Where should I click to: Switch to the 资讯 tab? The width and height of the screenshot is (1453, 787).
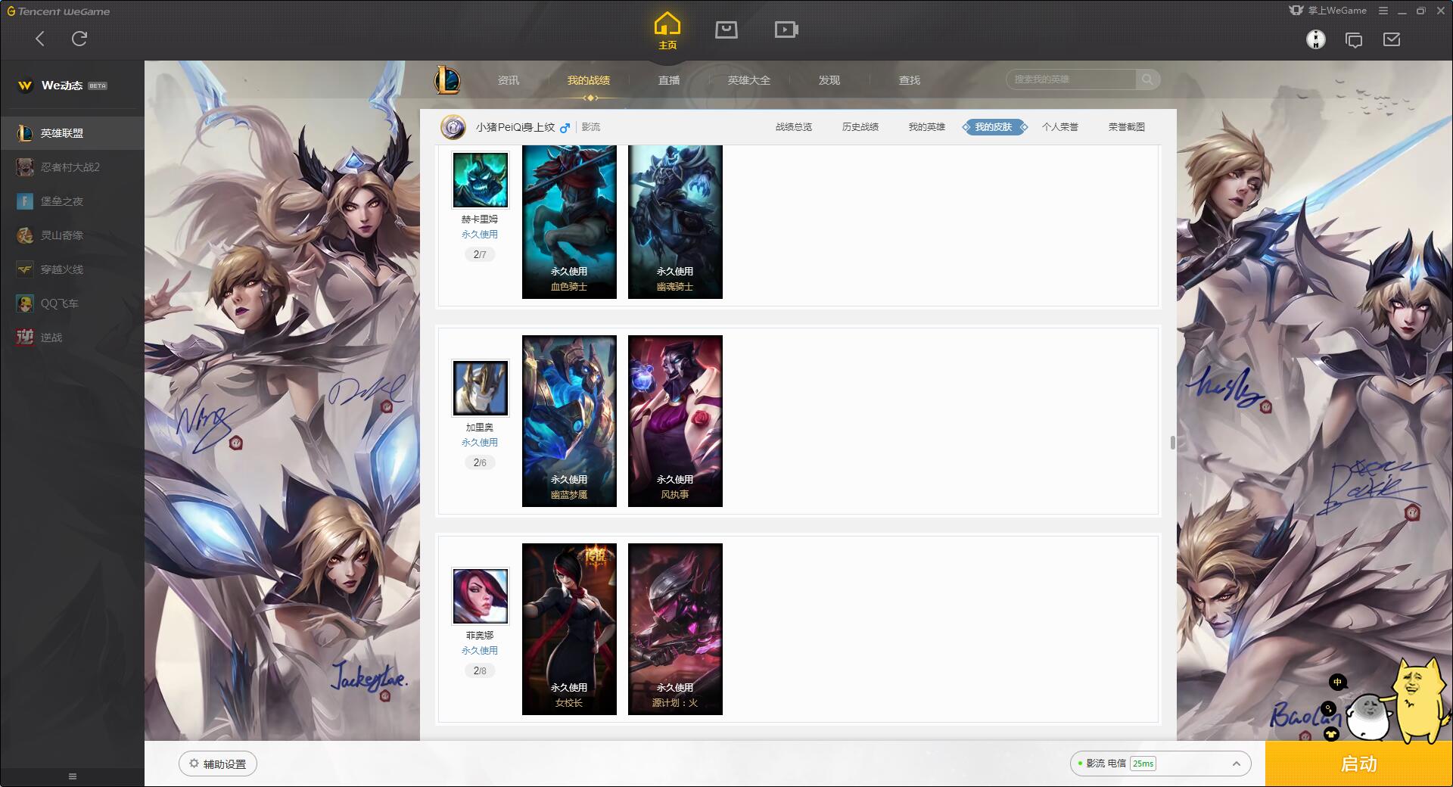509,80
